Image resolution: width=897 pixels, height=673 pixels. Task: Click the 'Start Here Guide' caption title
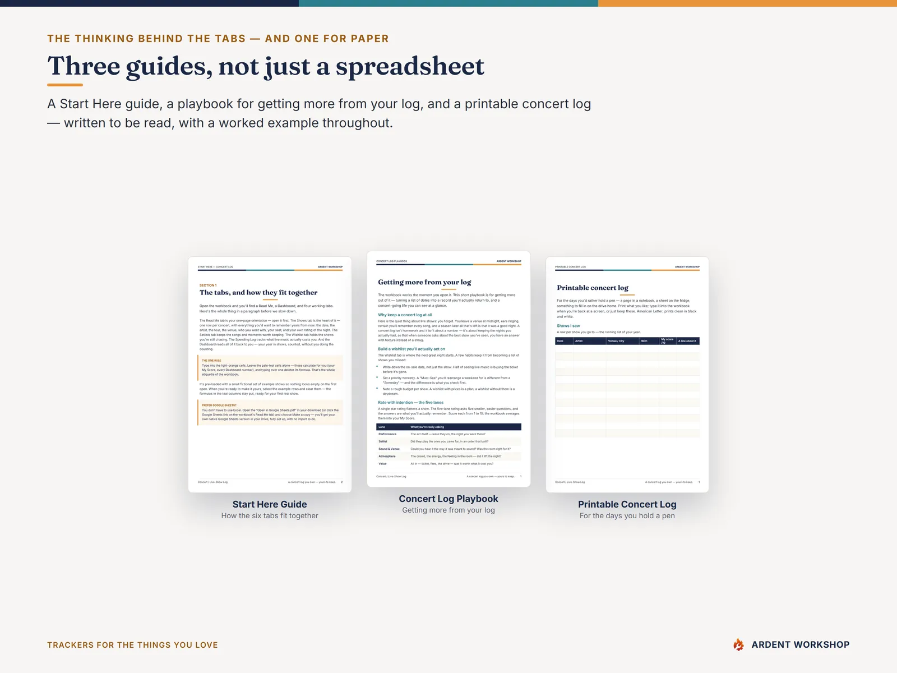(270, 504)
